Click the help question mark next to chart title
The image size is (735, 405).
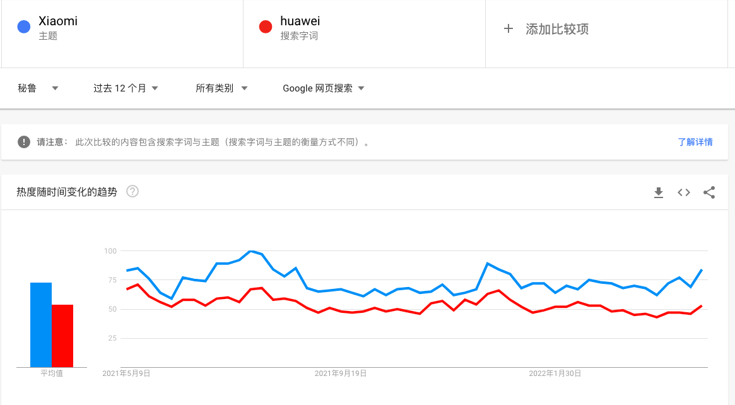(x=132, y=192)
